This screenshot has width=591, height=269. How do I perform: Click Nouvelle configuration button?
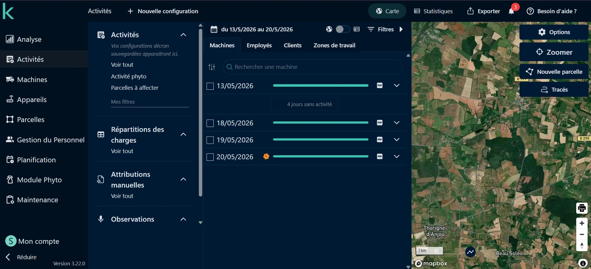[x=163, y=11]
